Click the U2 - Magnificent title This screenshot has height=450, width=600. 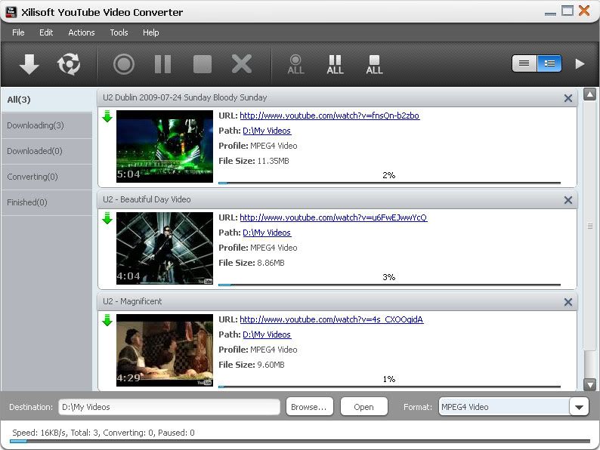132,301
